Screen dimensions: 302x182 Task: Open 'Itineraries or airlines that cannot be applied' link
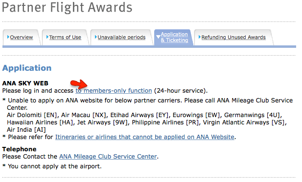(x=145, y=137)
